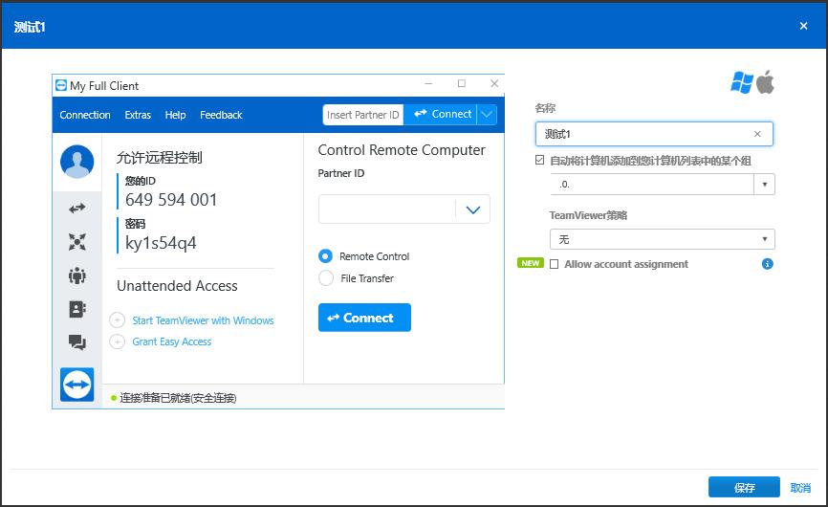Open the Connection menu

click(85, 115)
